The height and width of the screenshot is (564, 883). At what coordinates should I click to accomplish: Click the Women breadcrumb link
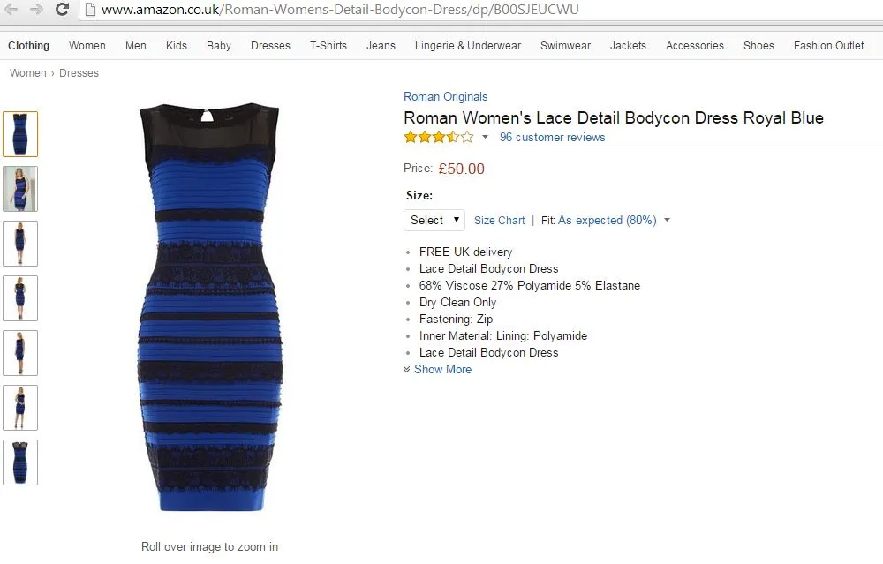tap(27, 73)
